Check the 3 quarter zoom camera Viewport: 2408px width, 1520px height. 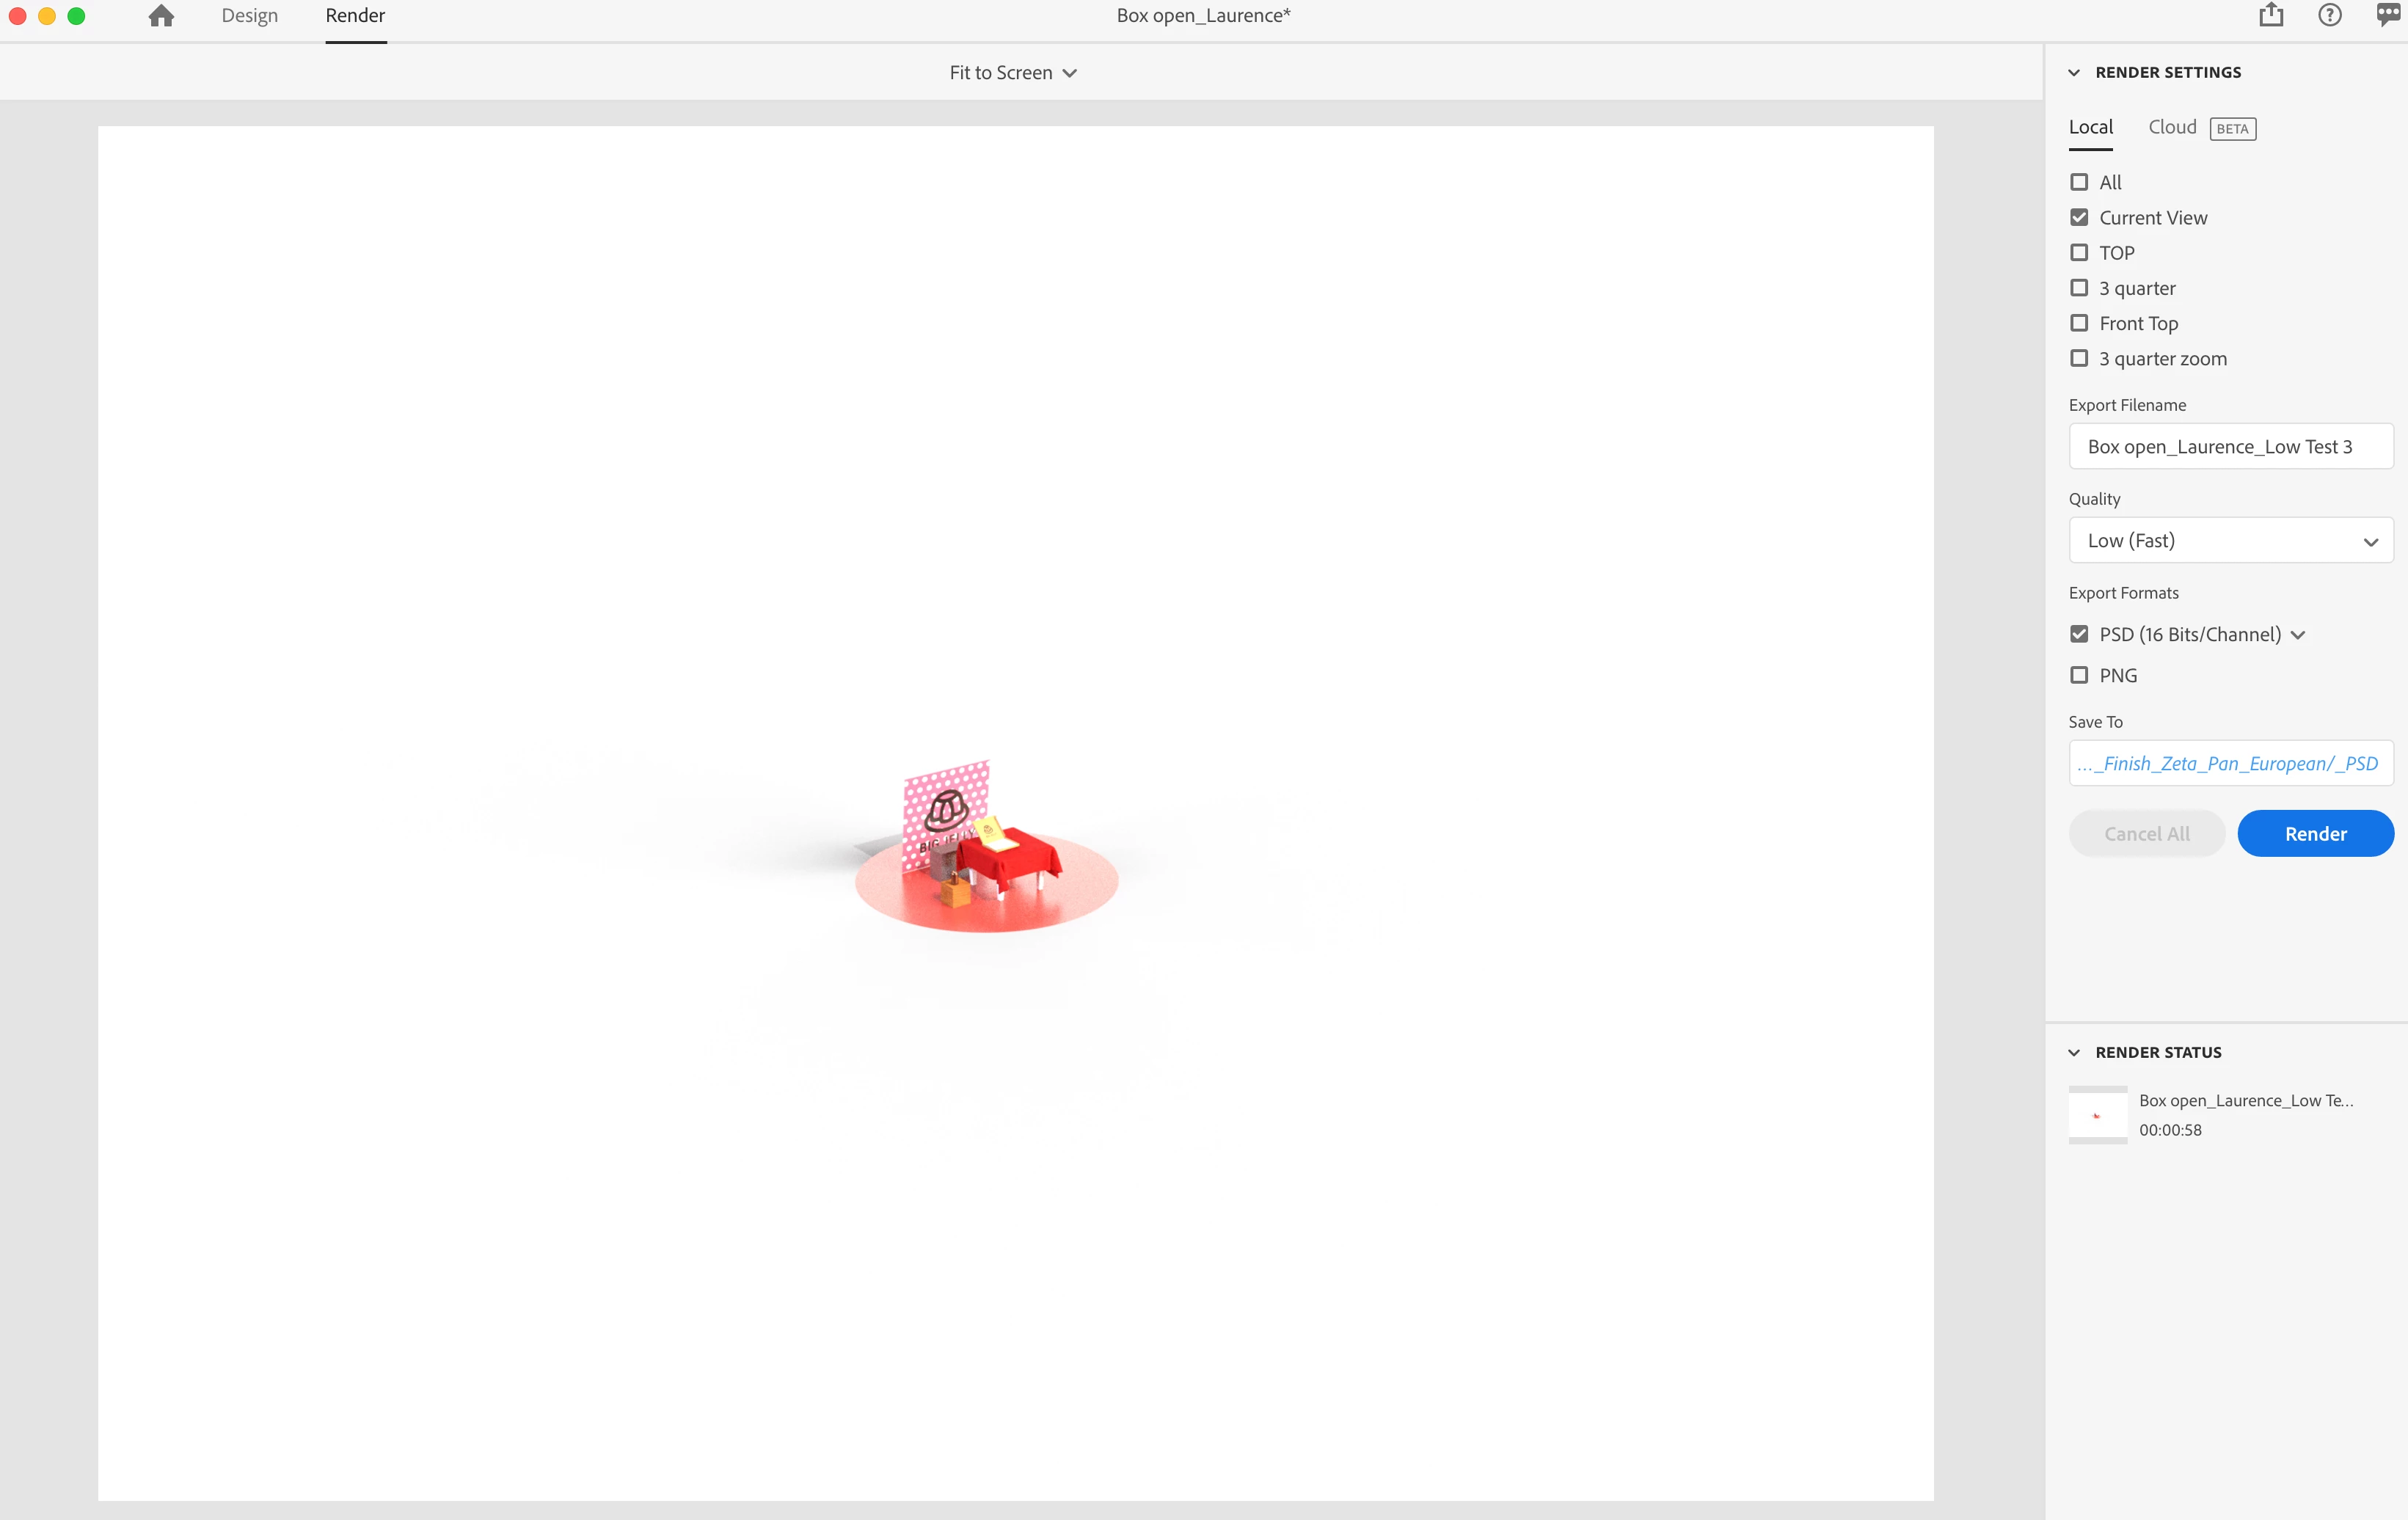[2079, 358]
